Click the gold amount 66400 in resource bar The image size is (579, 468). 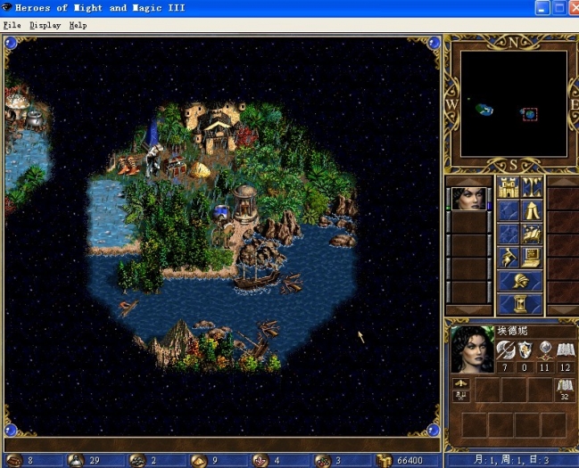pos(409,461)
